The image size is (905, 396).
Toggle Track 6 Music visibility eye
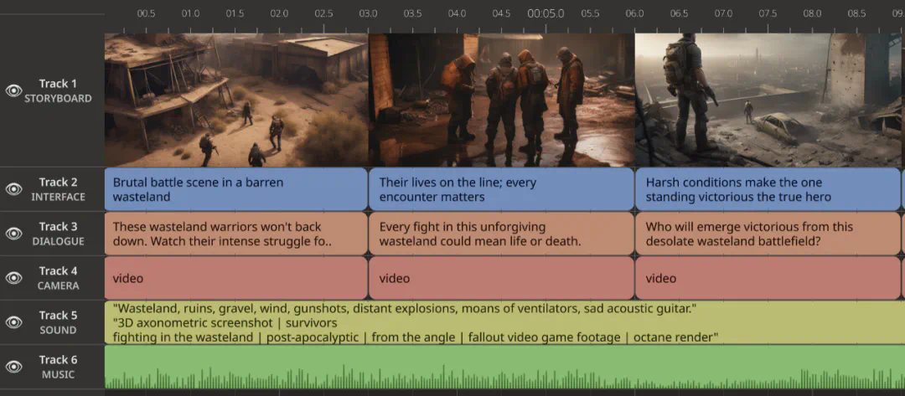14,367
